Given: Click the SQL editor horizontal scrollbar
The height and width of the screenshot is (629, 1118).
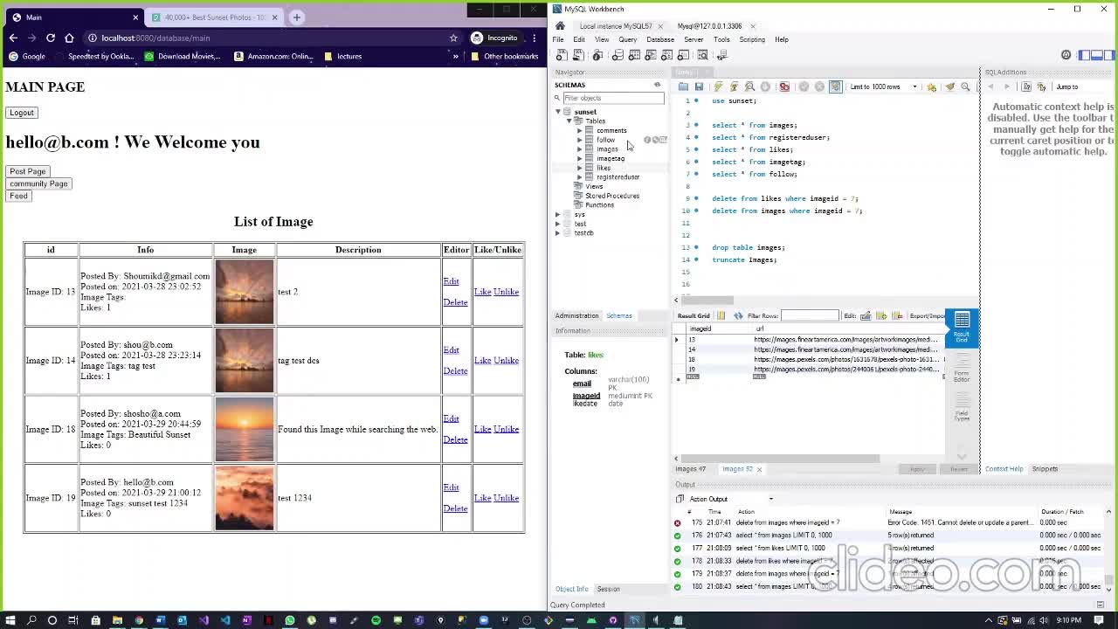Looking at the screenshot, I should [707, 301].
